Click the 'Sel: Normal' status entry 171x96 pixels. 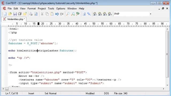(50, 93)
